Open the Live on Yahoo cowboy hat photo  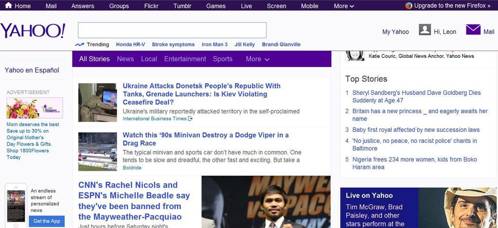coord(457,208)
